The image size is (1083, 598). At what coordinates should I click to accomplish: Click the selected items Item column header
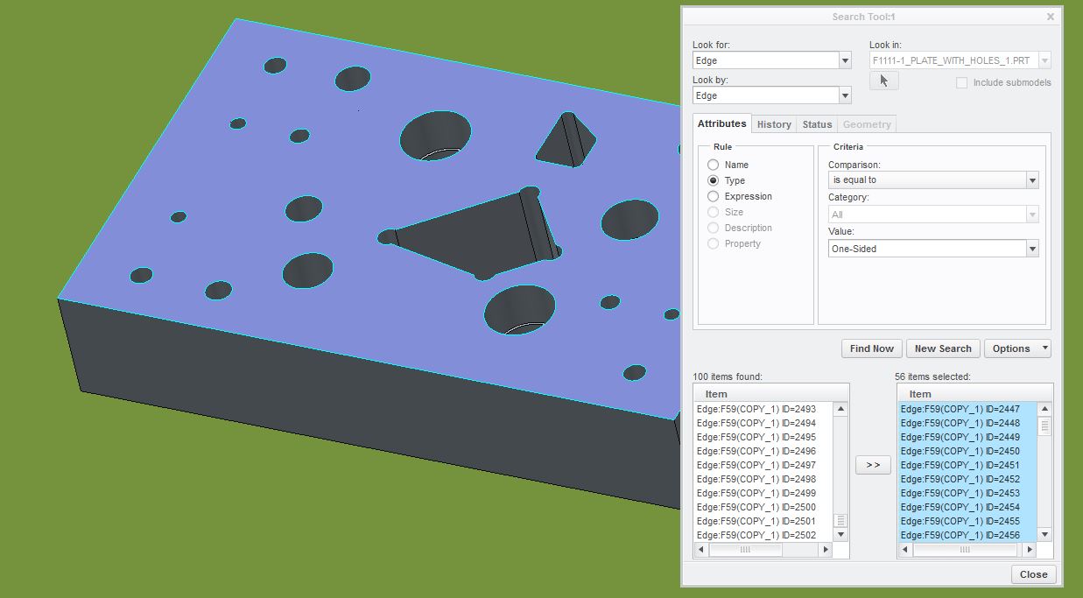pyautogui.click(x=974, y=394)
